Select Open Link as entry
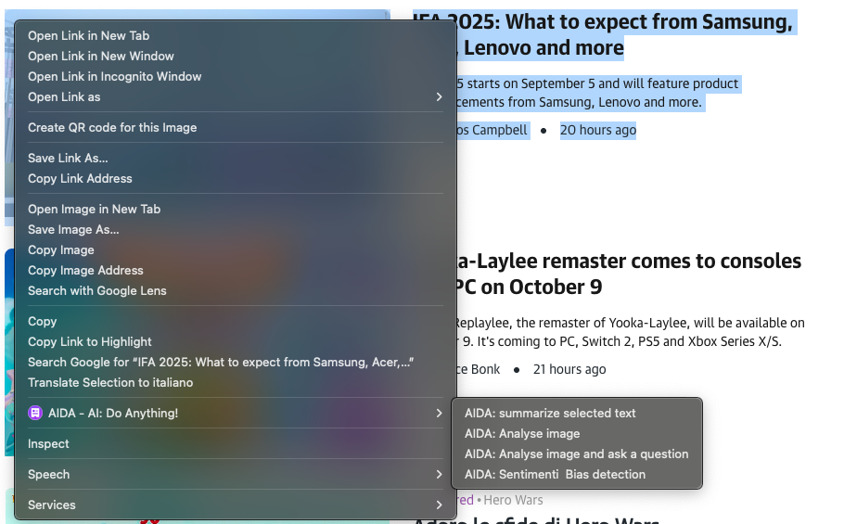Image resolution: width=844 pixels, height=524 pixels. click(236, 96)
